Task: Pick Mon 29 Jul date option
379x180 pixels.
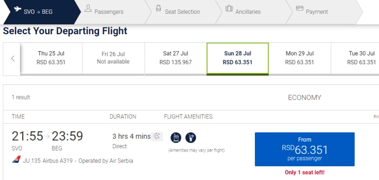Action: pos(300,58)
